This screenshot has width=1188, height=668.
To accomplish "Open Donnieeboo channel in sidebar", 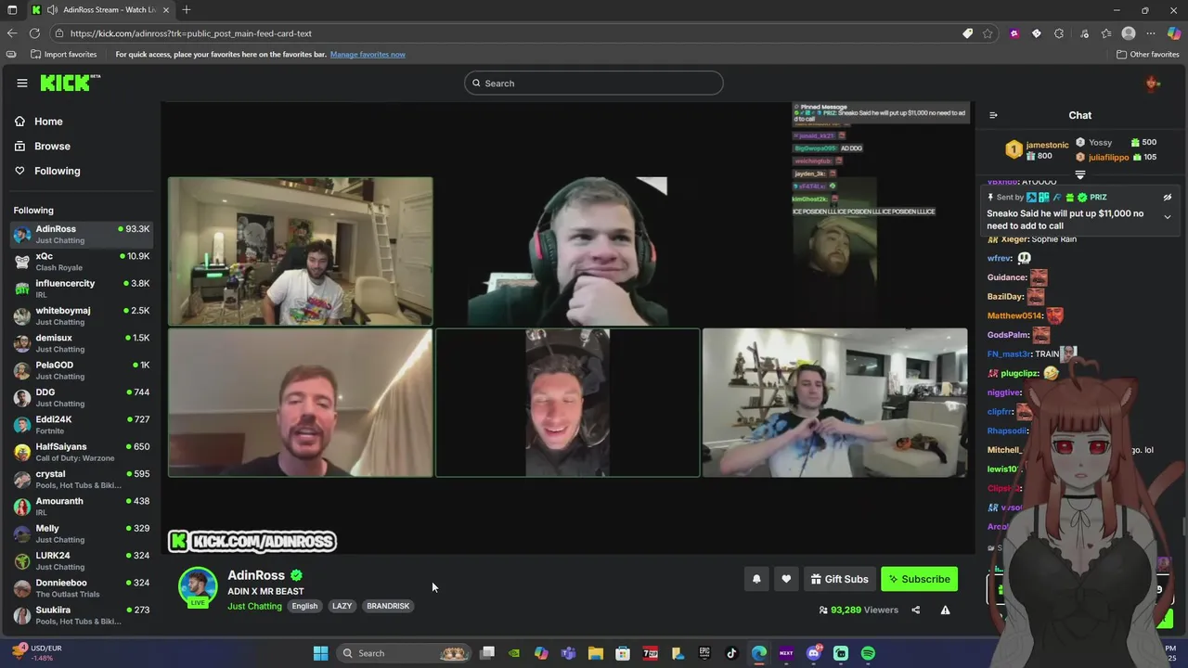I will tap(82, 588).
